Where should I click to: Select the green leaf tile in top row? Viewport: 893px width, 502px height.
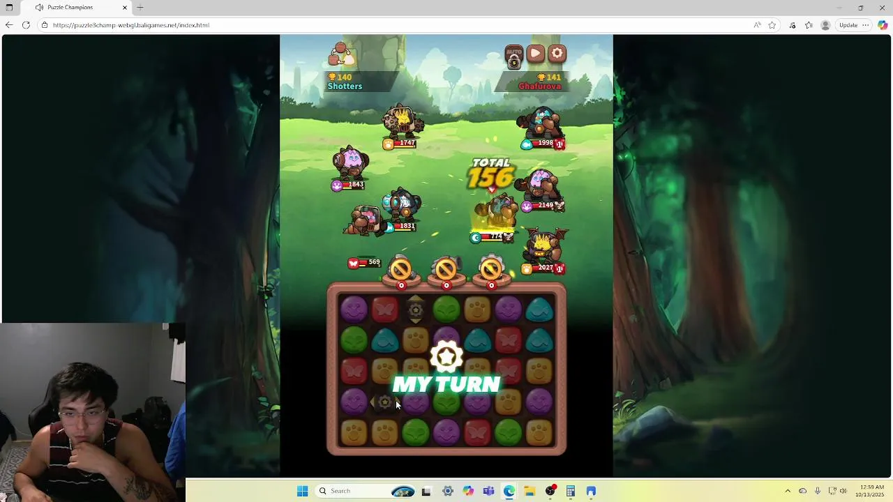click(446, 310)
